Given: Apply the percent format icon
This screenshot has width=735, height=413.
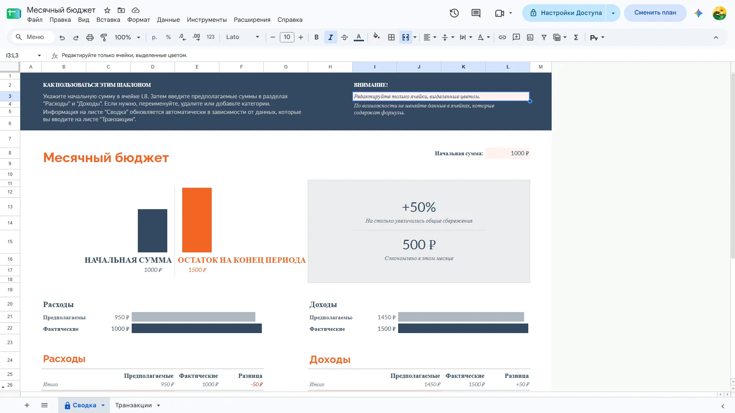Looking at the screenshot, I should 168,37.
